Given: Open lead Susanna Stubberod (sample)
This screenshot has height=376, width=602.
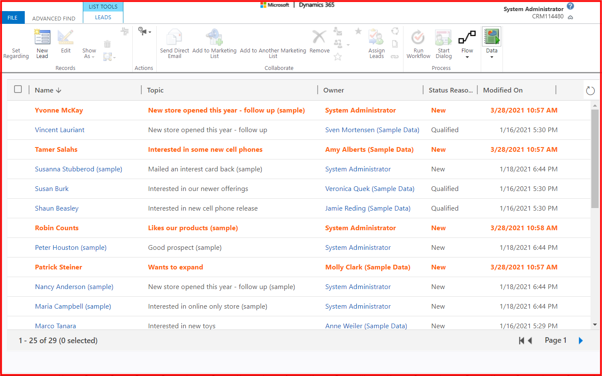Looking at the screenshot, I should tap(79, 169).
